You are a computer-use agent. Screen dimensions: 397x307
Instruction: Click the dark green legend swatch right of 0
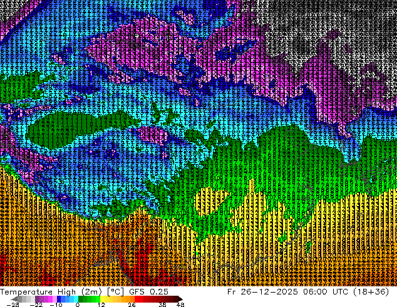tap(81, 299)
